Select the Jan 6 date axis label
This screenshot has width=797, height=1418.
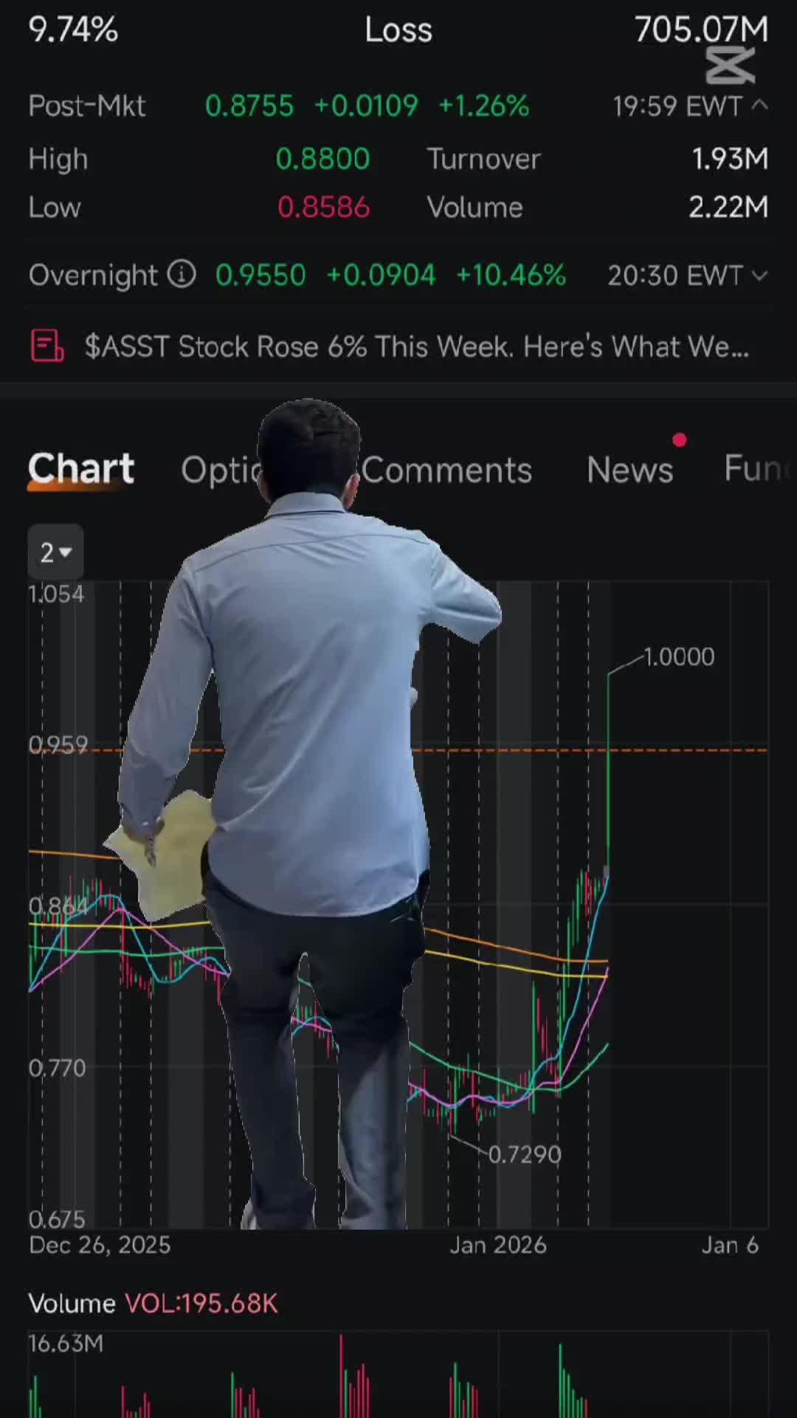click(730, 1245)
